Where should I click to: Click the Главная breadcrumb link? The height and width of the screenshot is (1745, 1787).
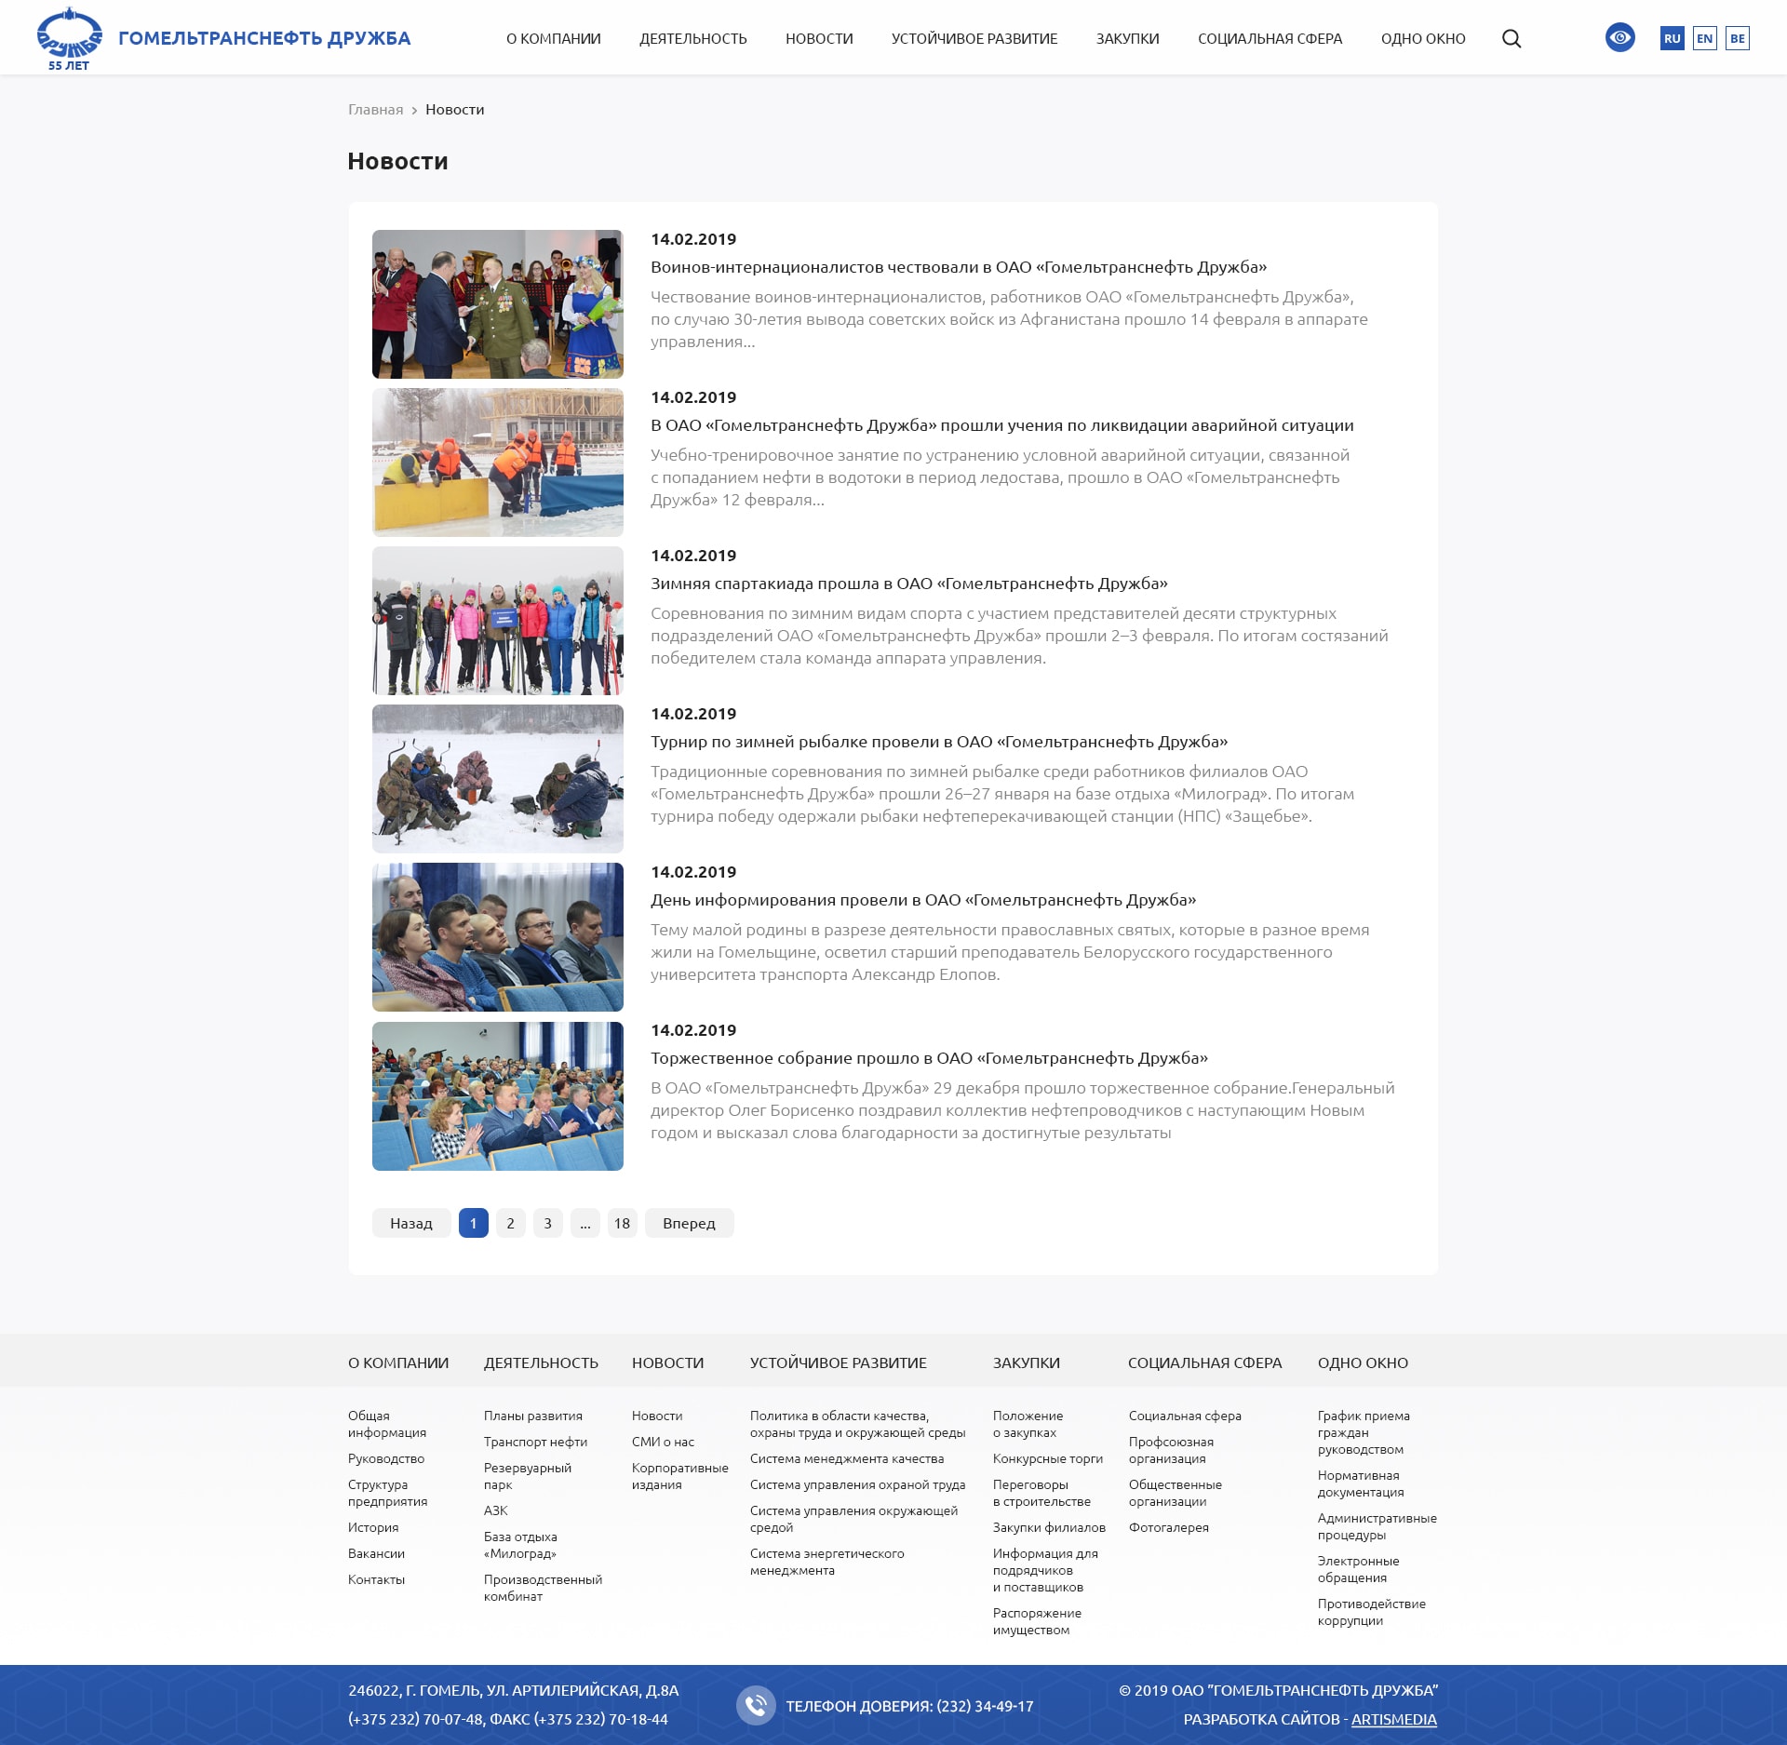(x=375, y=110)
